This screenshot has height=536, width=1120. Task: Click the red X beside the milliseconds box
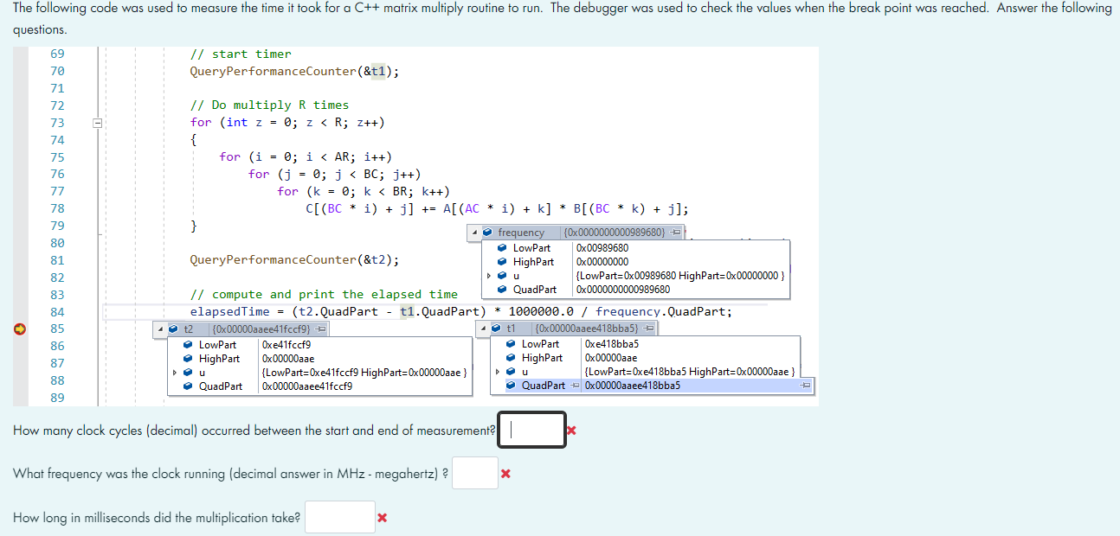(381, 517)
